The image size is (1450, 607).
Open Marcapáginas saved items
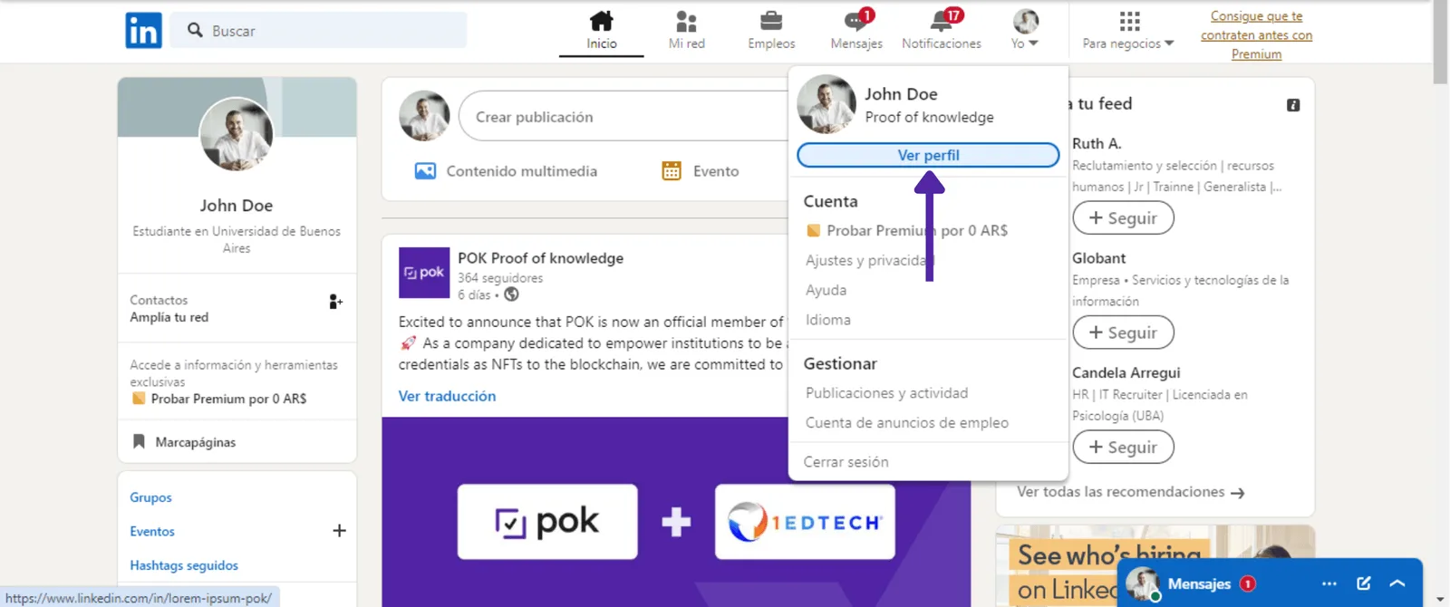(185, 442)
